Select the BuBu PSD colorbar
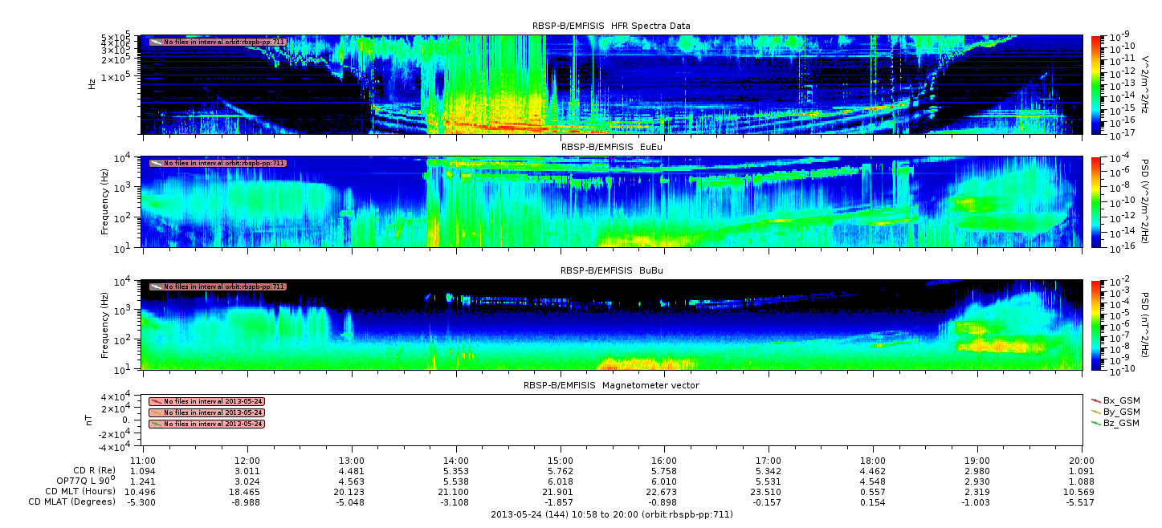Screen dimensions: 1162x528 coord(1097,324)
